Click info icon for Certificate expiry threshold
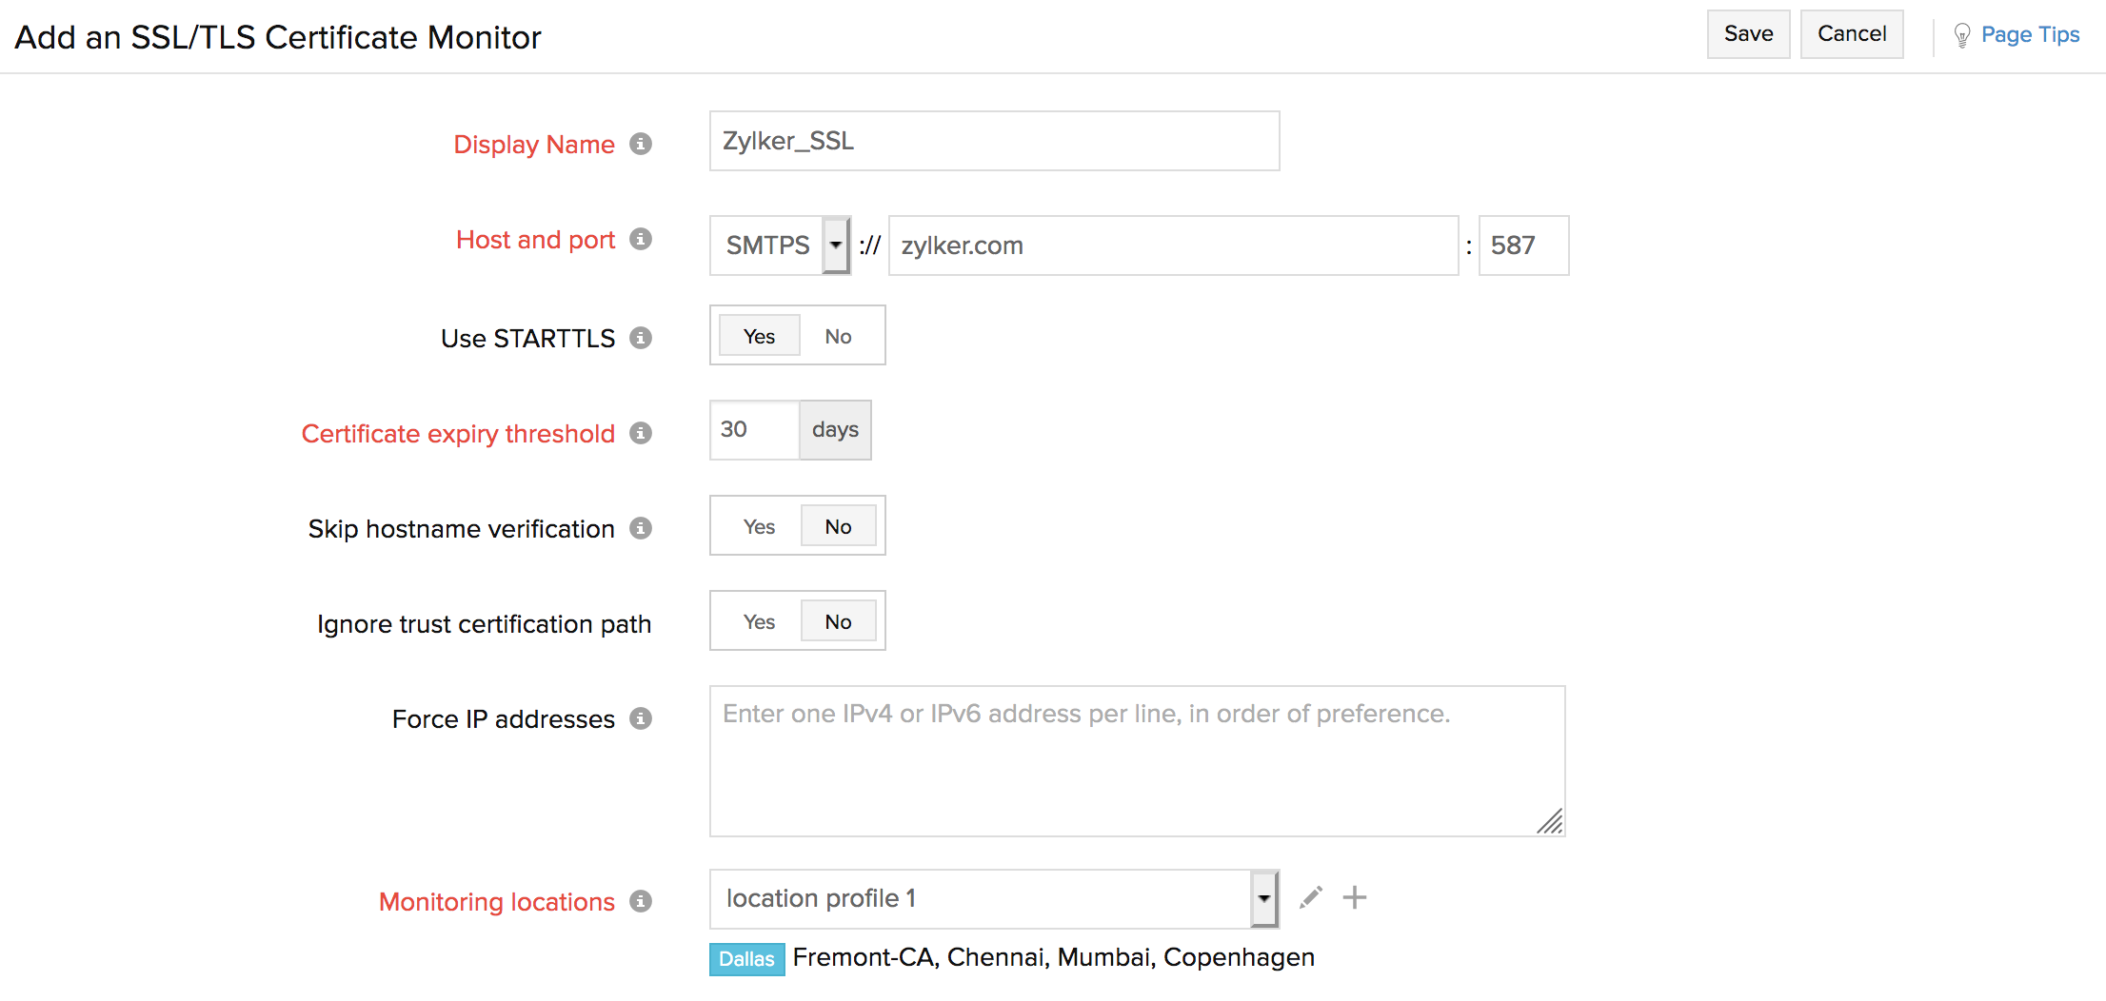Image resolution: width=2106 pixels, height=1001 pixels. (x=641, y=433)
